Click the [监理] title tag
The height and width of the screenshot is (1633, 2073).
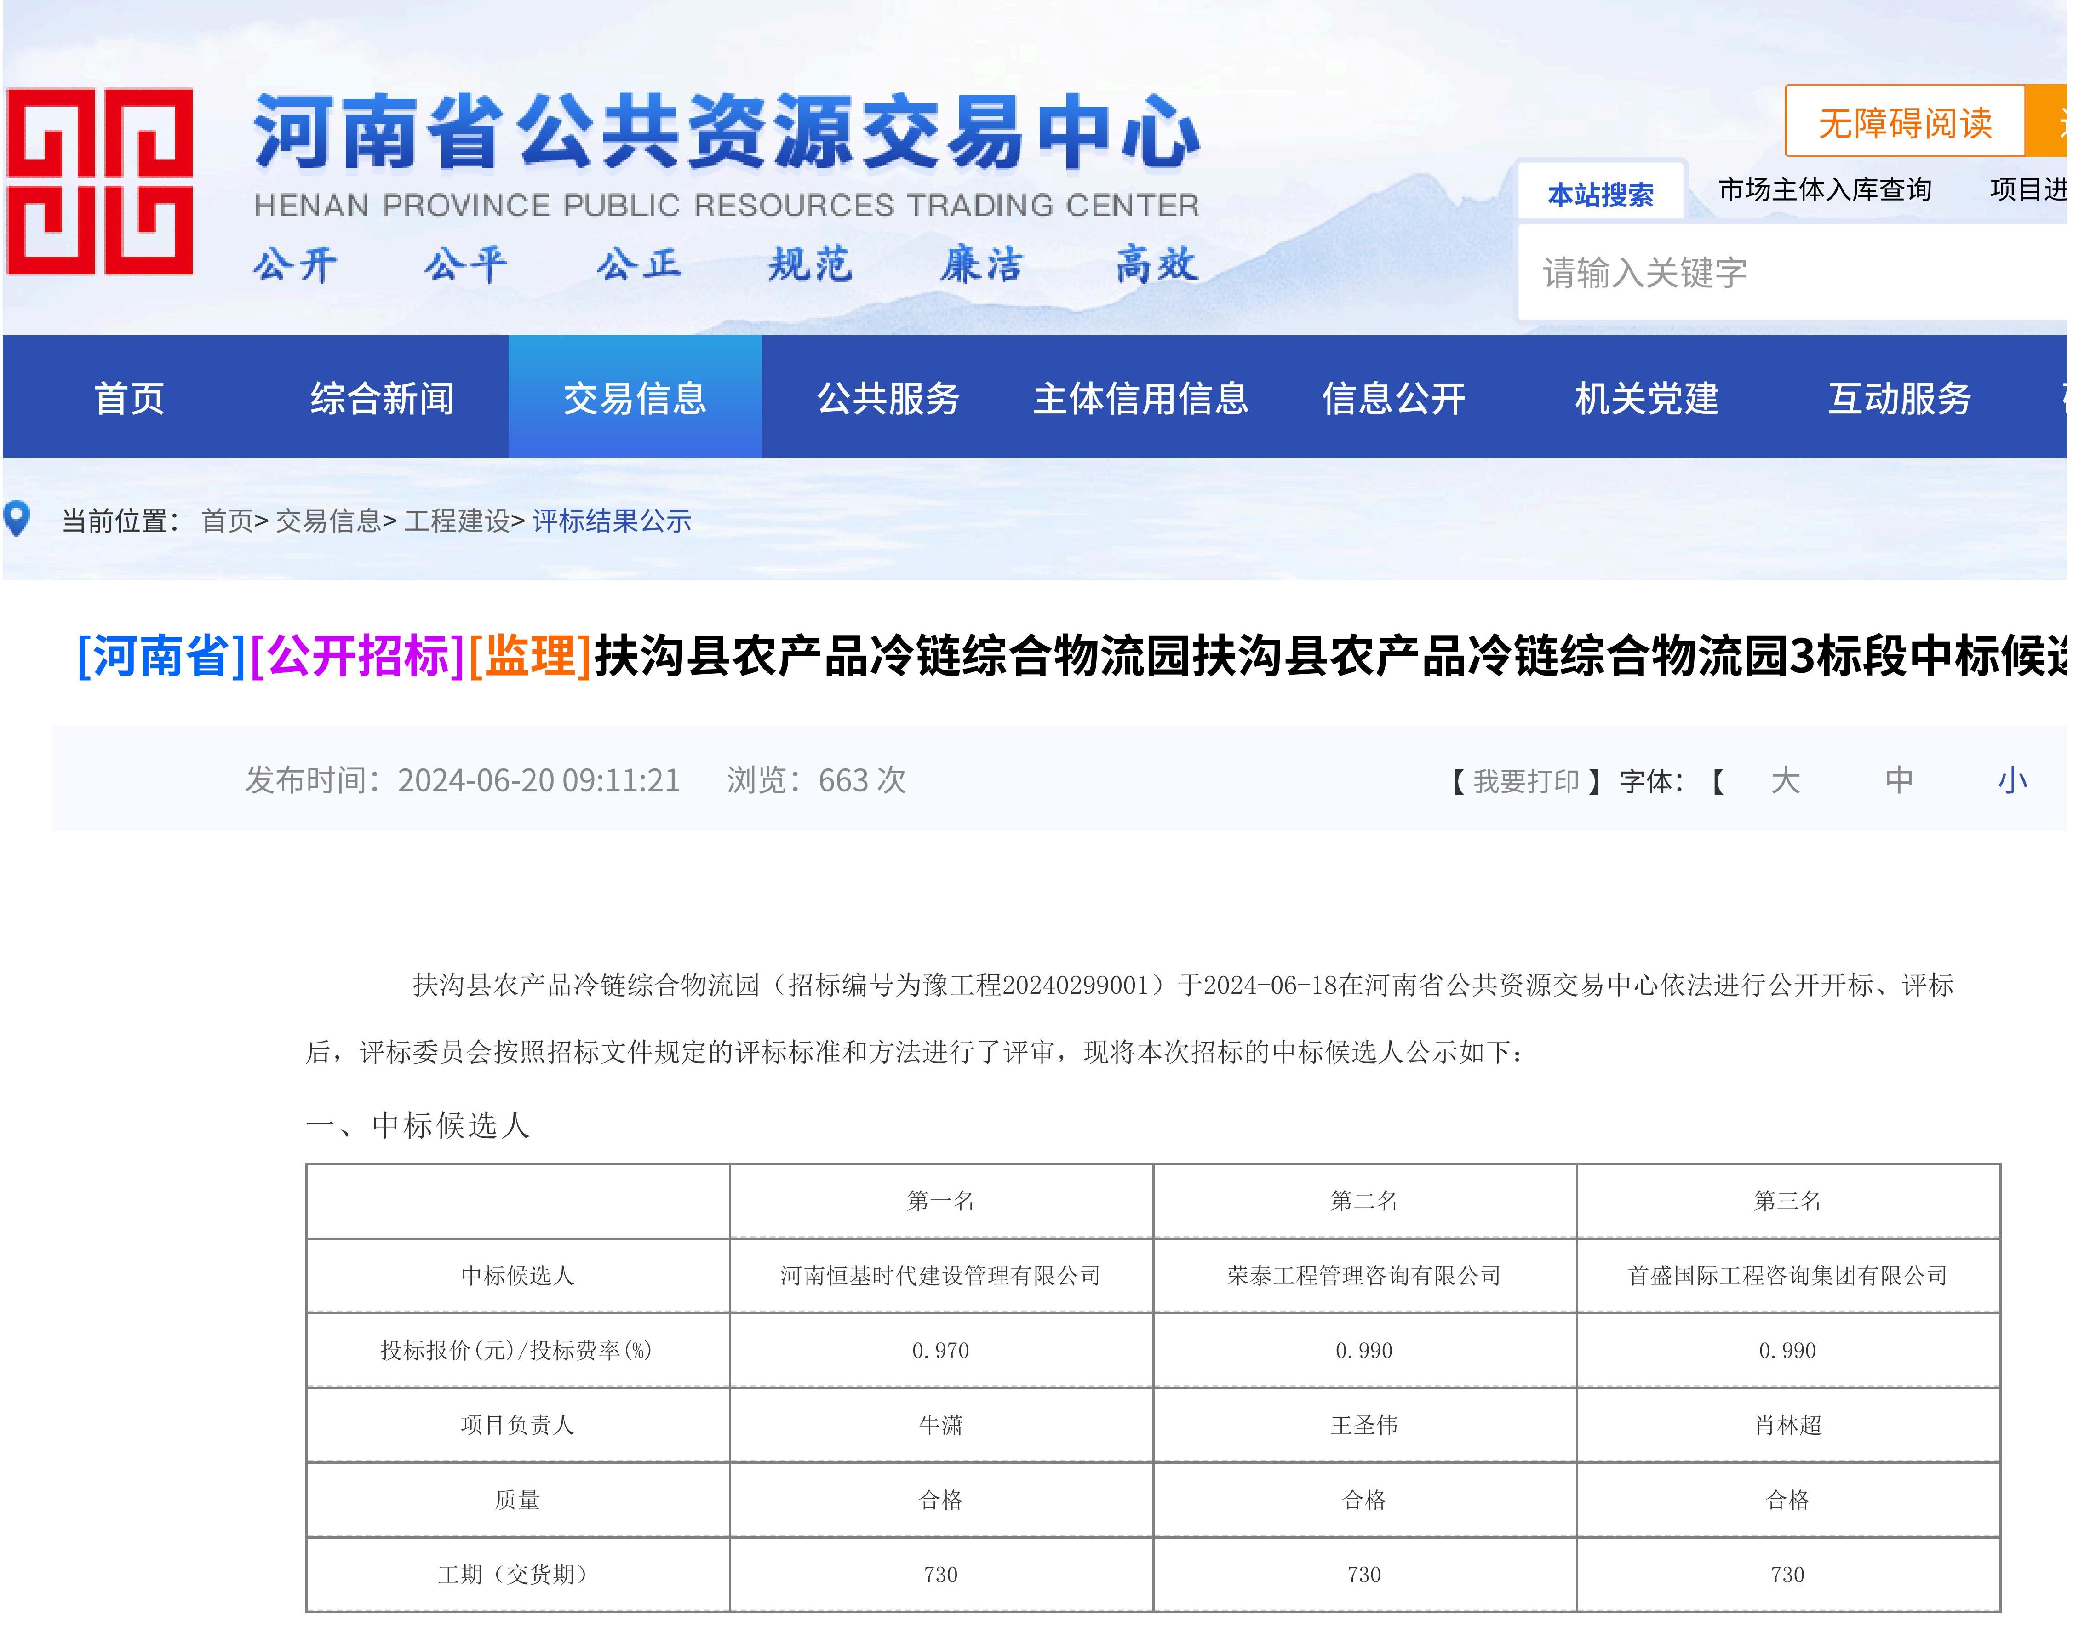[531, 656]
